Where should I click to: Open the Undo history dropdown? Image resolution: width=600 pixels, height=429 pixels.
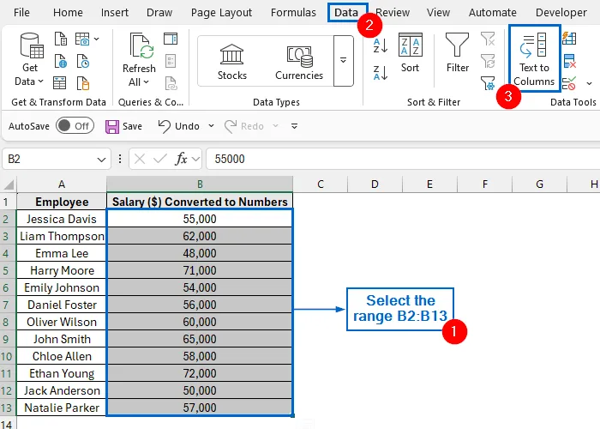[211, 126]
